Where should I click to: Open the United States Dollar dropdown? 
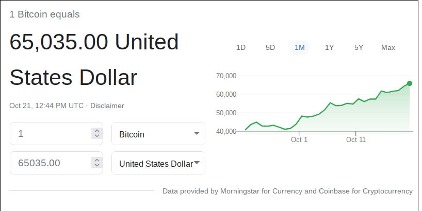(158, 163)
